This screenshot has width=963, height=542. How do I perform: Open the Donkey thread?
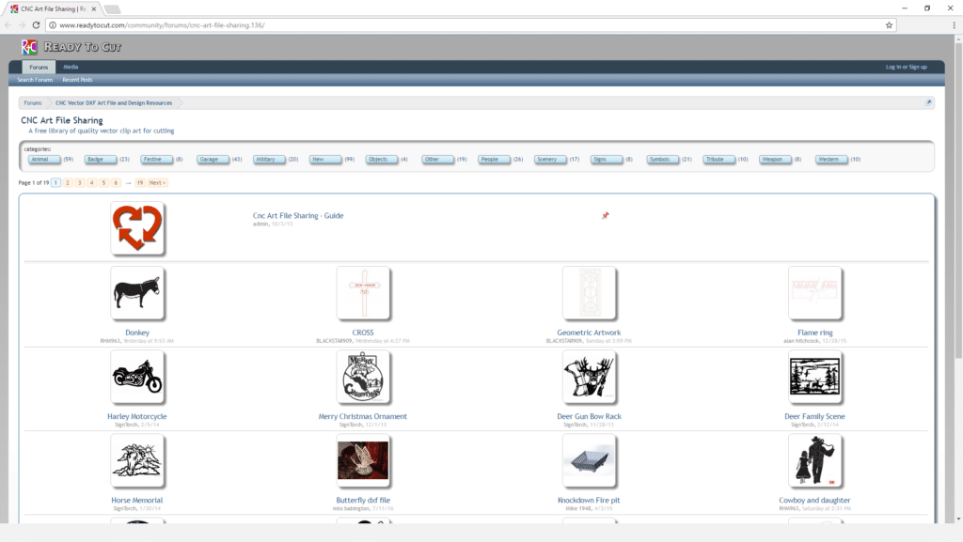[x=137, y=332]
